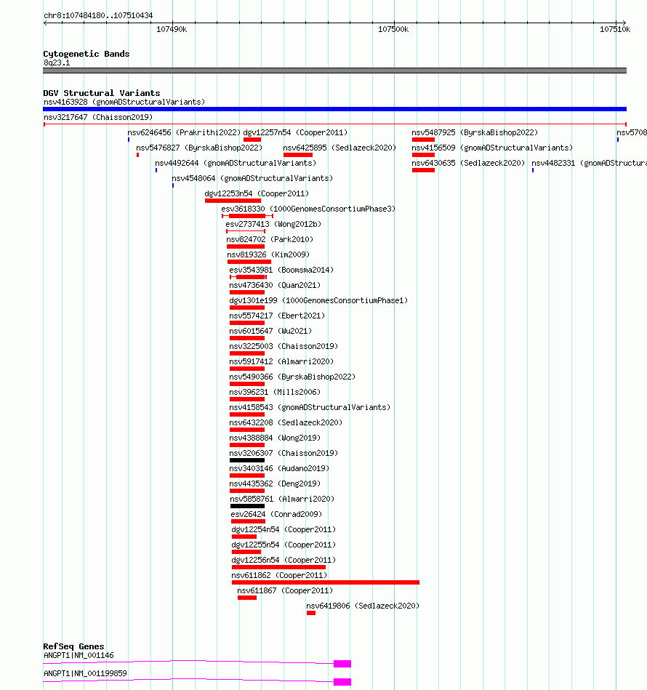This screenshot has width=647, height=690.
Task: Open nsv396231 (Mills2006) variant
Action: pyautogui.click(x=275, y=392)
